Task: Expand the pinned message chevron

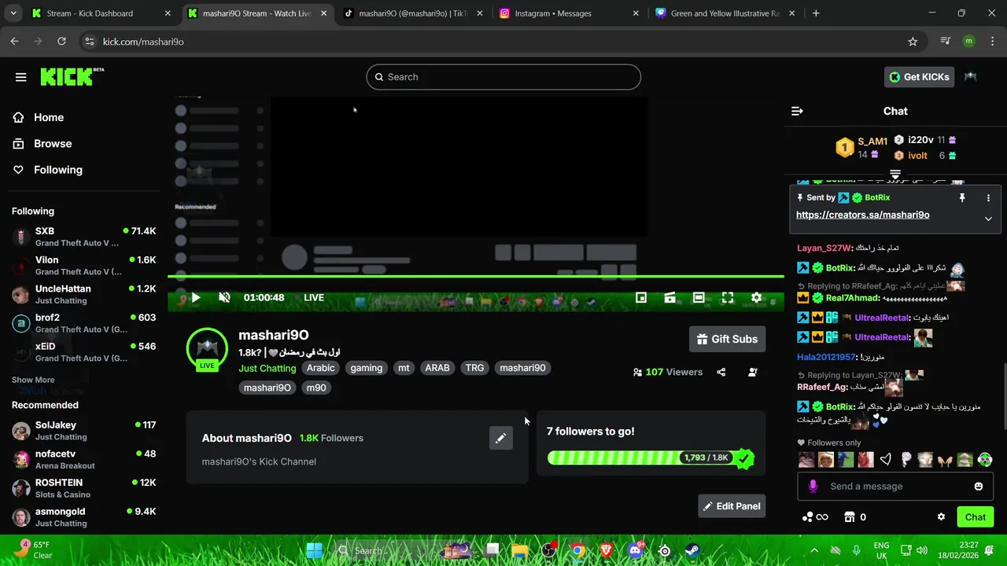Action: pyautogui.click(x=988, y=219)
